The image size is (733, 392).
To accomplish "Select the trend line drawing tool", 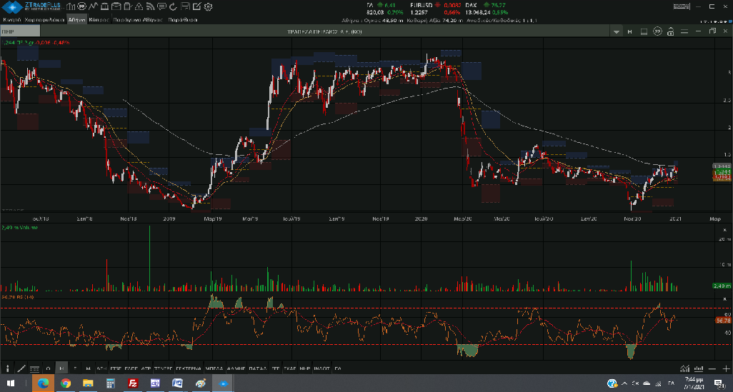I will click(x=21, y=368).
